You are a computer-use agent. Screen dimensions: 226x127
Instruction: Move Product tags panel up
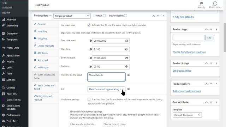[206, 29]
